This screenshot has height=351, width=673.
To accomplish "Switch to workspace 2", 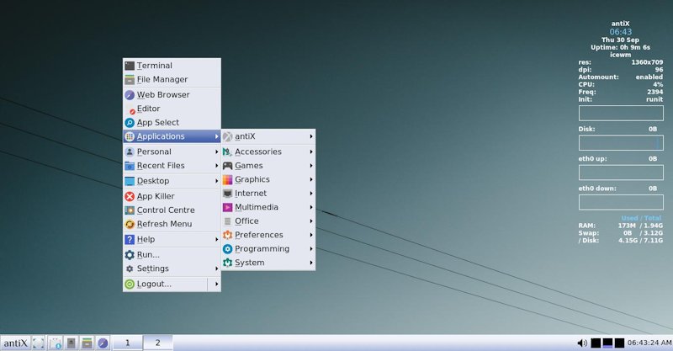I will [x=157, y=343].
